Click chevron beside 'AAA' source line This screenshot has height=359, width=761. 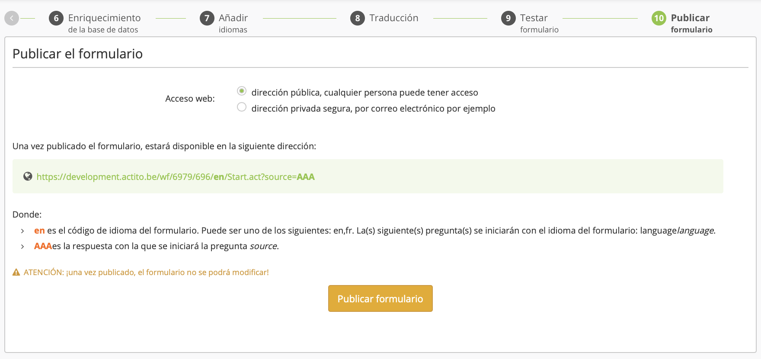[x=22, y=247]
